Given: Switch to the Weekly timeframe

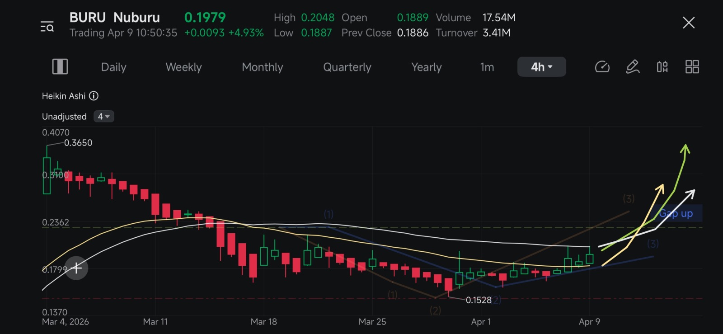Looking at the screenshot, I should pos(183,67).
